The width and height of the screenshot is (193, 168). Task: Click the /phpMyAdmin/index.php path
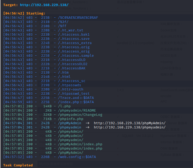pos(80,144)
